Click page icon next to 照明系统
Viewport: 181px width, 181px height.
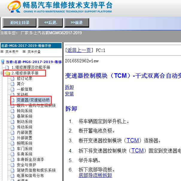13,143
